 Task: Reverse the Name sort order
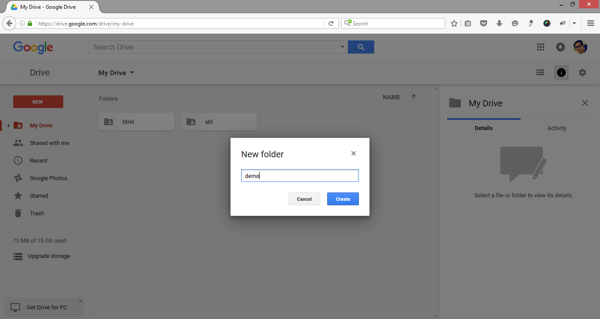point(413,97)
